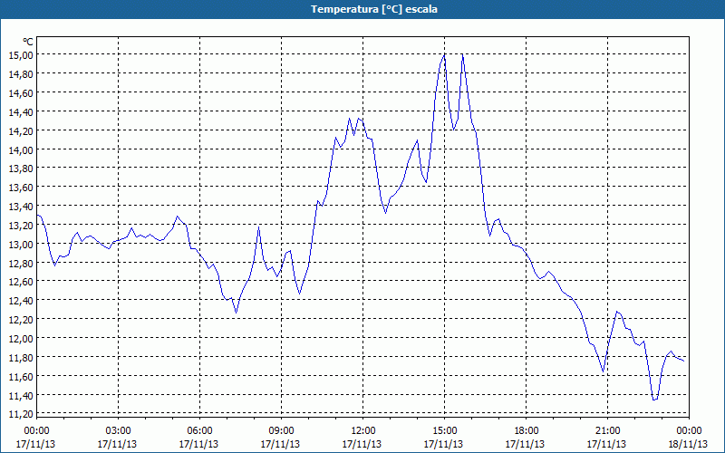The image size is (725, 453).
Task: Click the 13,40 y-axis value
Action: 21,207
